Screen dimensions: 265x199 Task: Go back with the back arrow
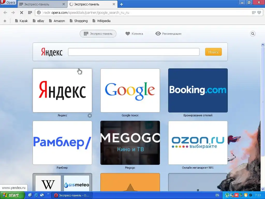[x=5, y=12]
